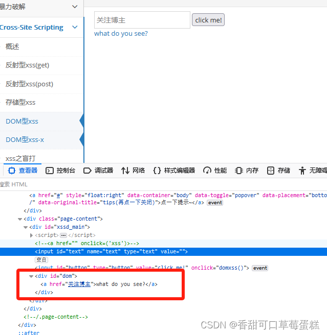This screenshot has height=335, width=327.
Task: Select the highlighted input id="text" line
Action: (163, 252)
